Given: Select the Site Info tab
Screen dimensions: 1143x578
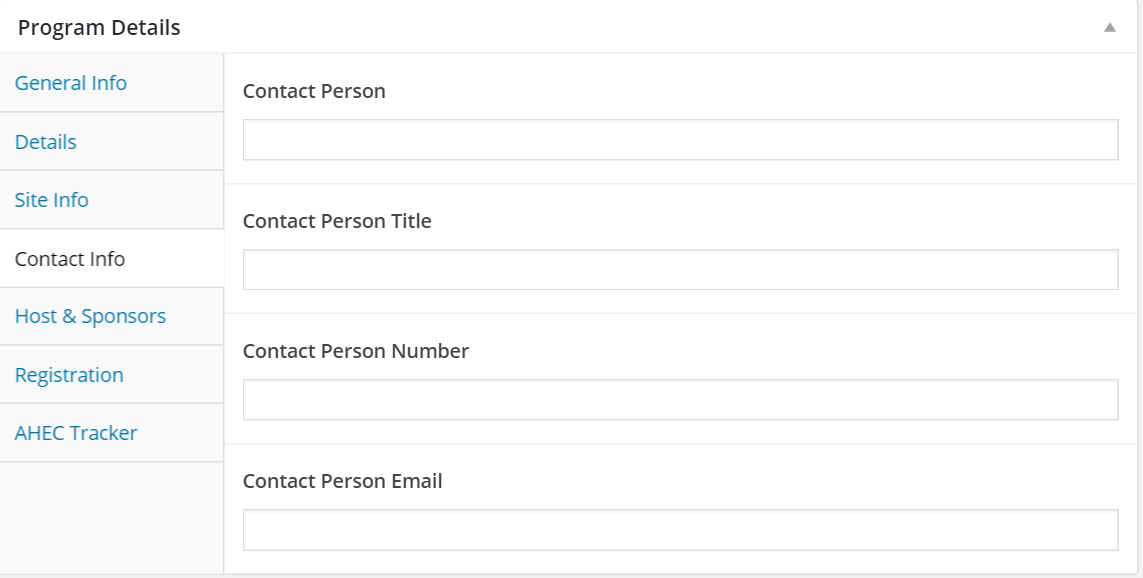Looking at the screenshot, I should [x=52, y=200].
